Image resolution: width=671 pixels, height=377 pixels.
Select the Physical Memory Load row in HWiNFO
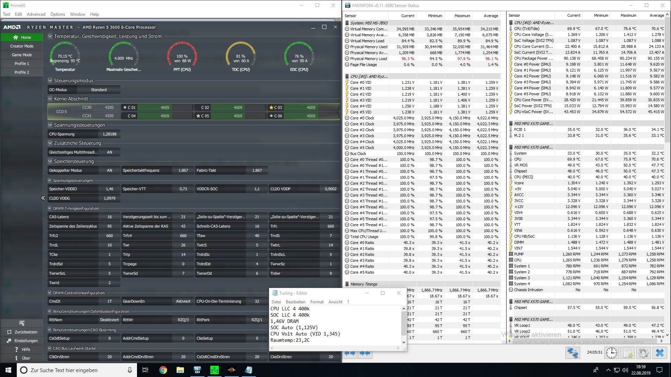pyautogui.click(x=422, y=59)
